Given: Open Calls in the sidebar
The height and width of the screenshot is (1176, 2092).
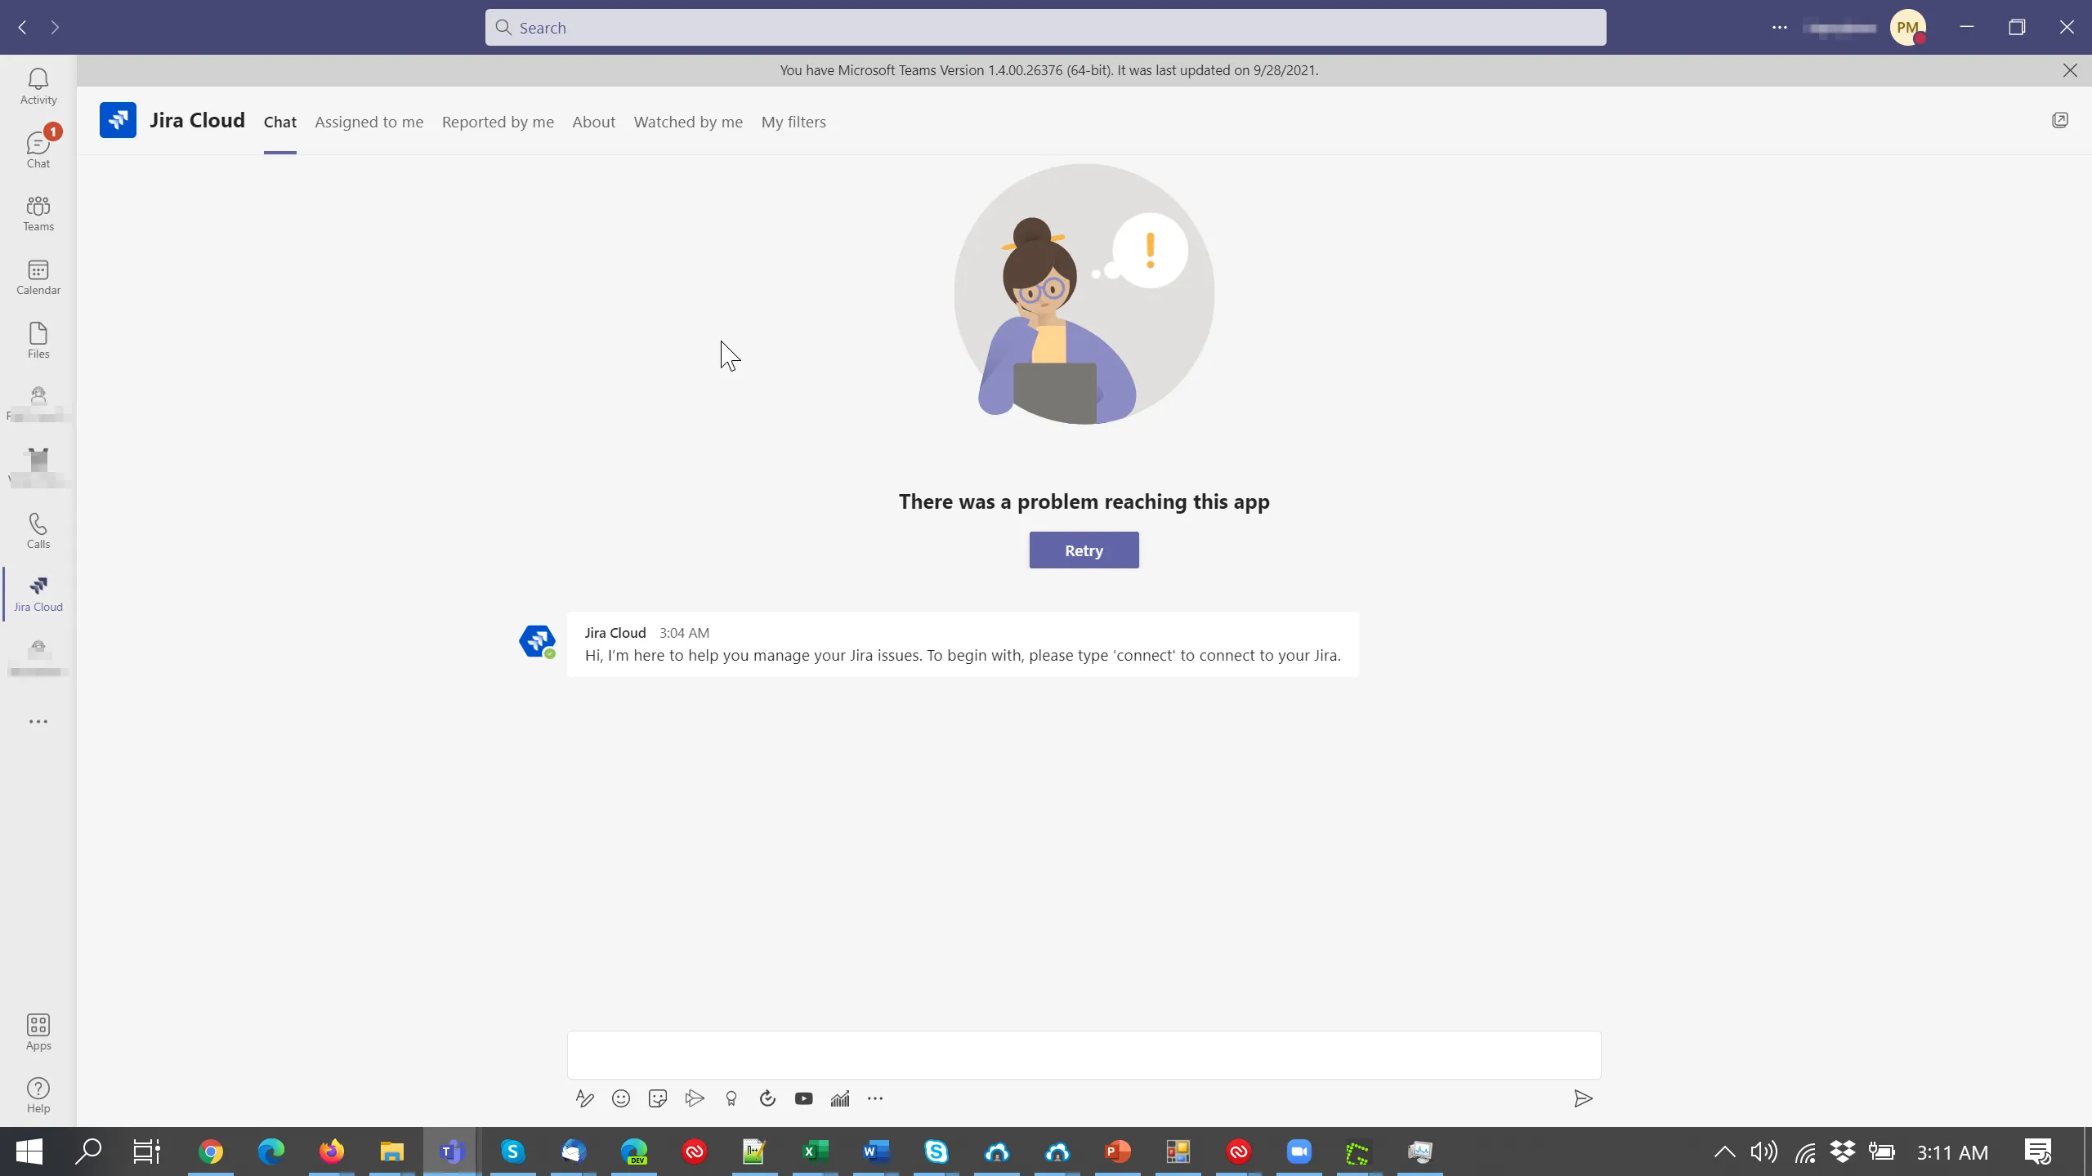Looking at the screenshot, I should click(x=38, y=530).
